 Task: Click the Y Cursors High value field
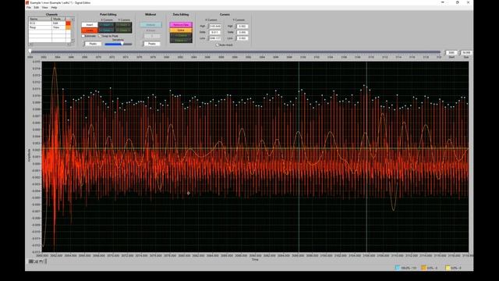pyautogui.click(x=242, y=26)
